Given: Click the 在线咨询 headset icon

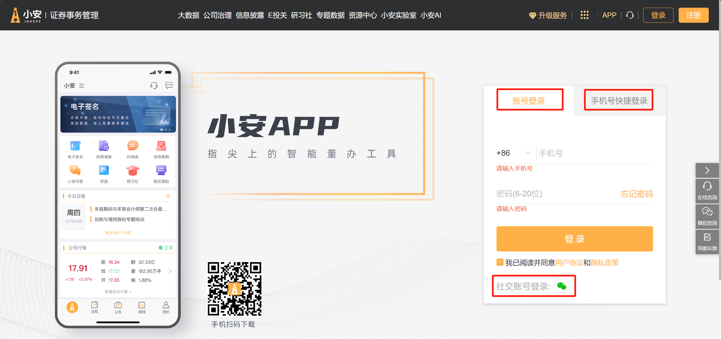Looking at the screenshot, I should (x=707, y=186).
